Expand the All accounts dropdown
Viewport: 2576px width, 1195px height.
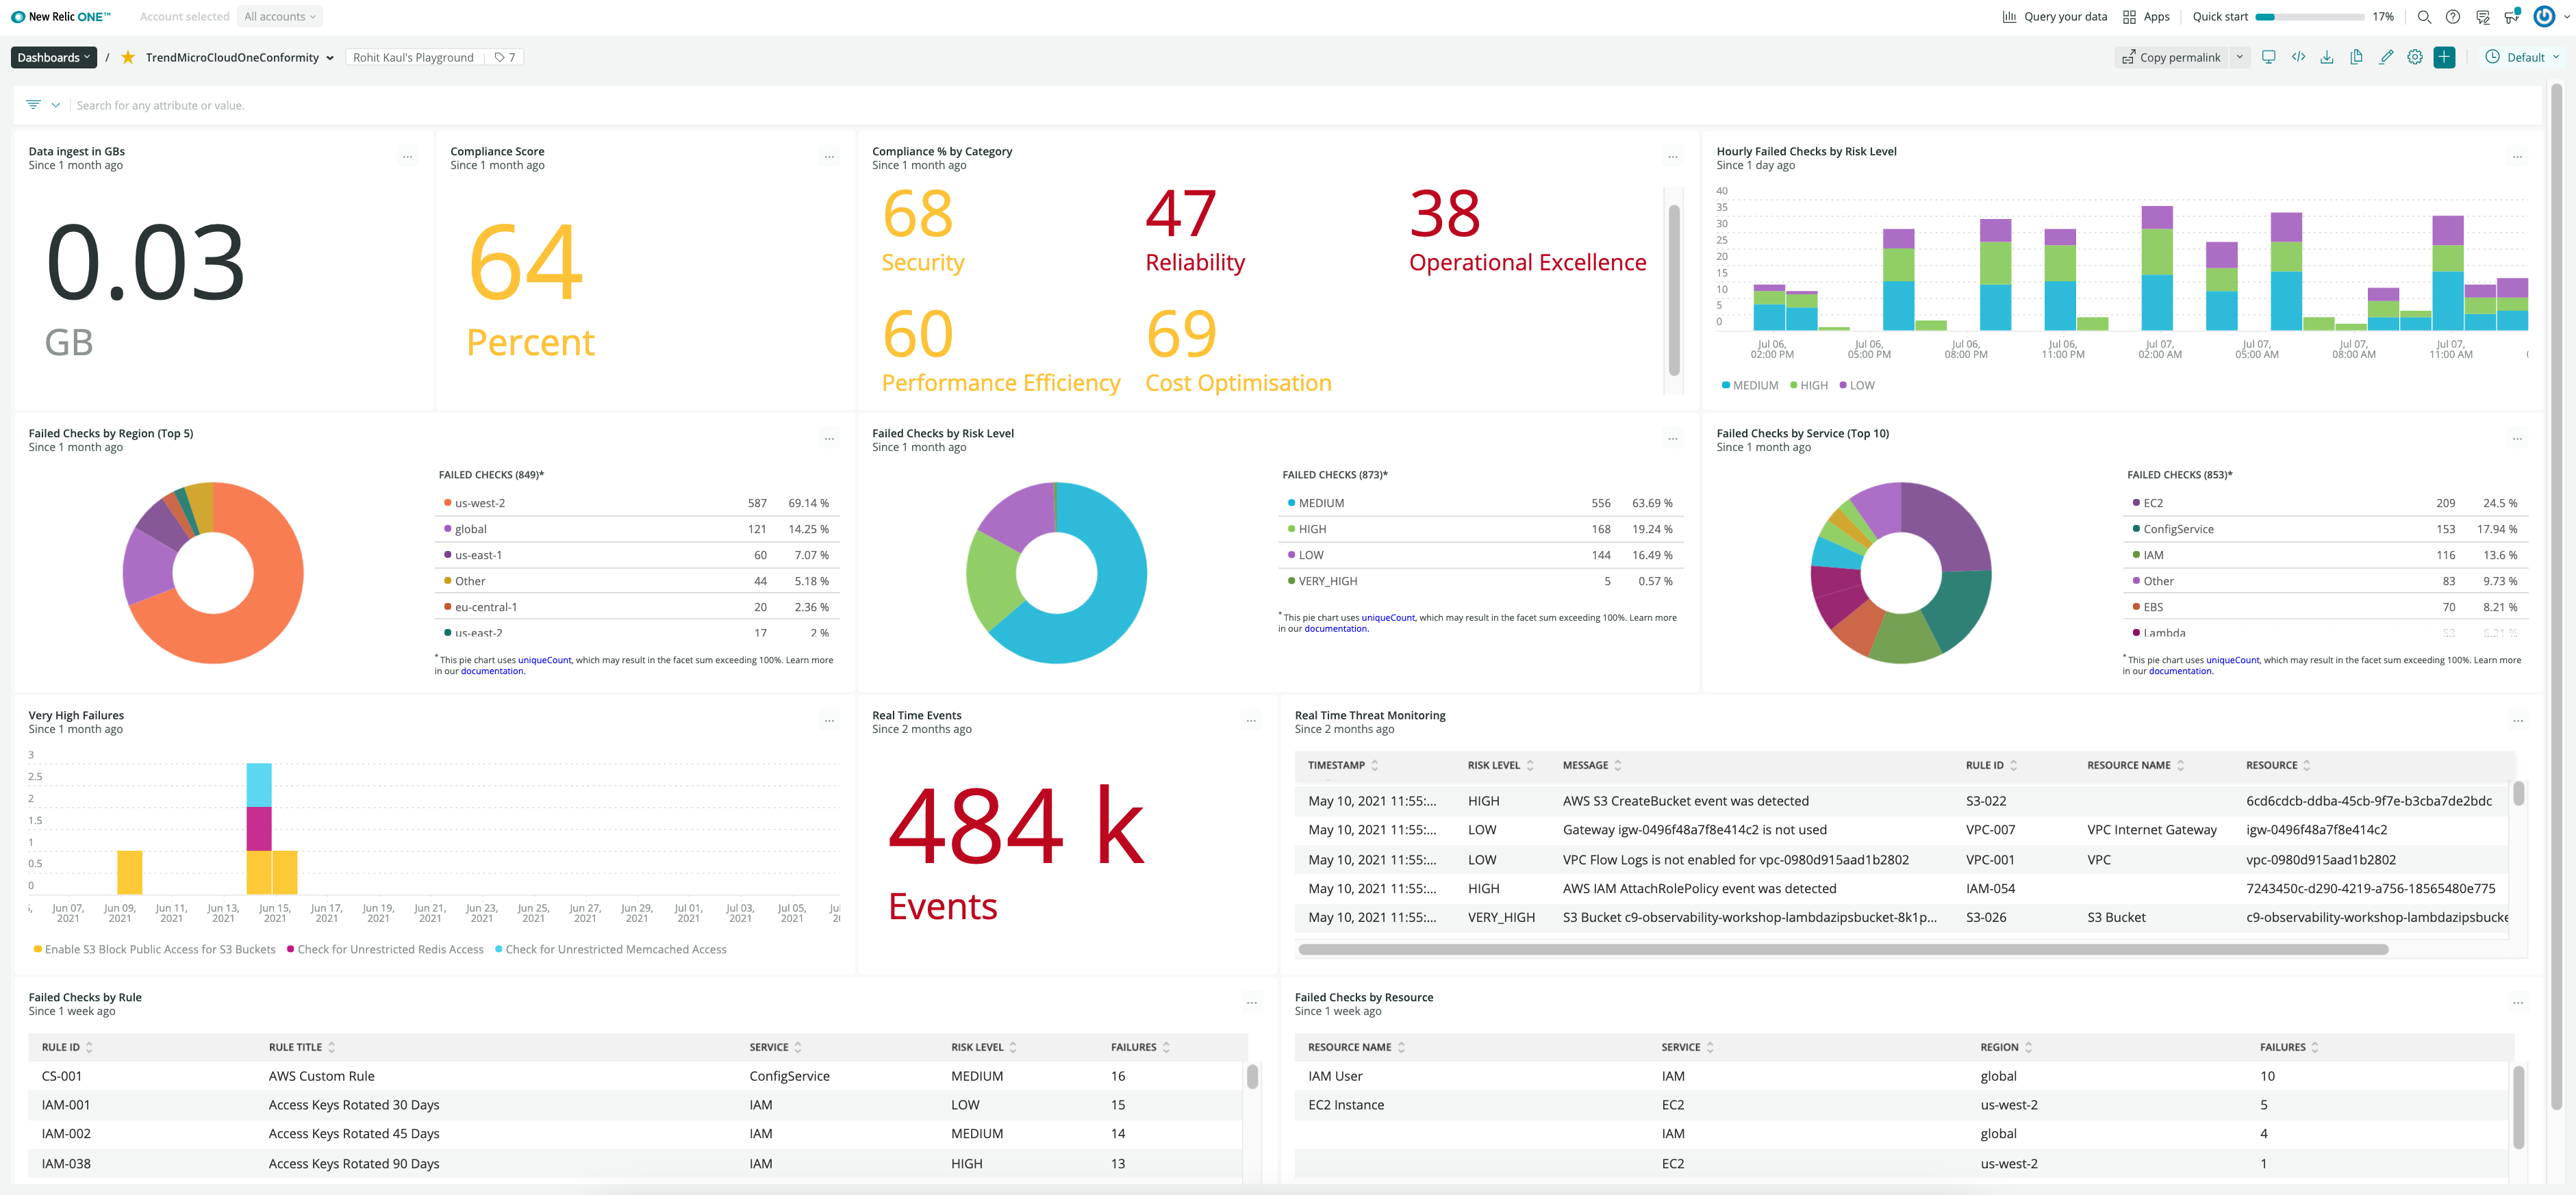(x=280, y=16)
